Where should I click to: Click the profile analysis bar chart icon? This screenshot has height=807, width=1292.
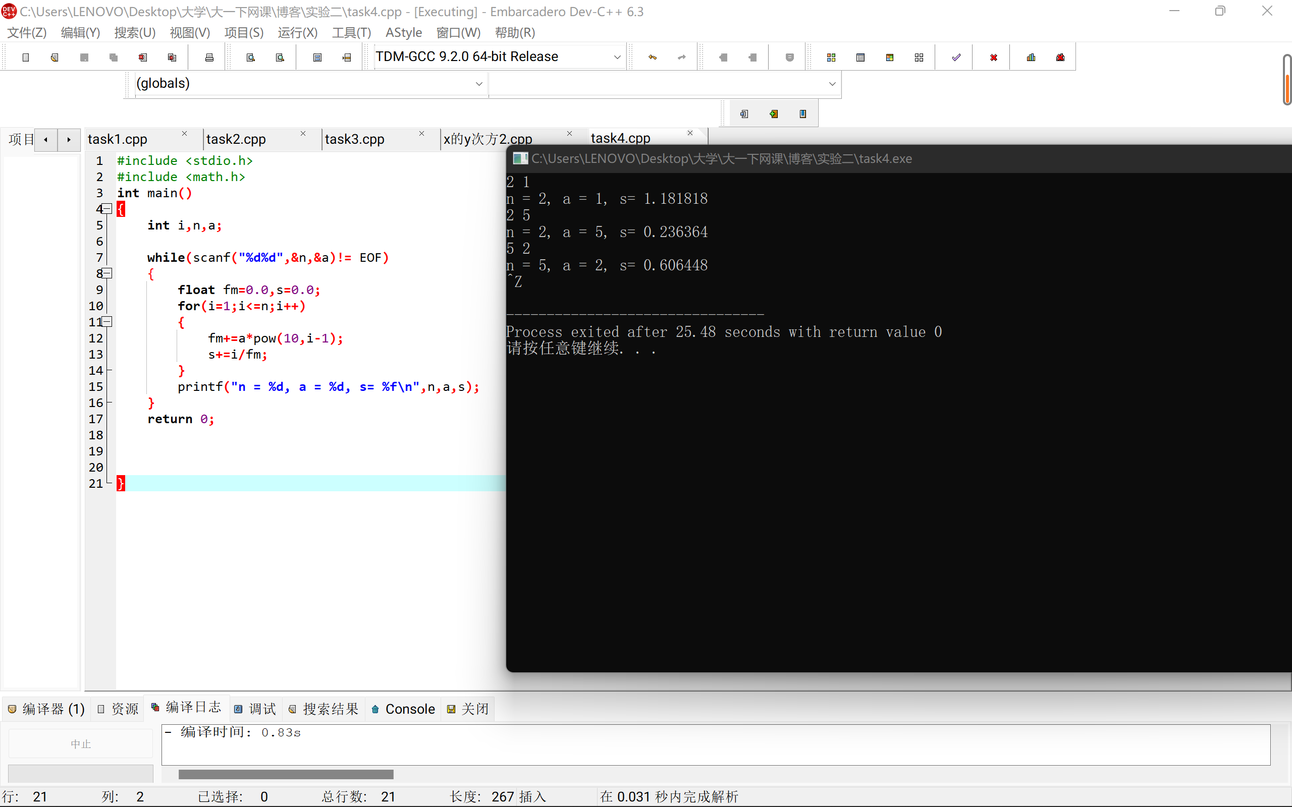tap(1031, 57)
